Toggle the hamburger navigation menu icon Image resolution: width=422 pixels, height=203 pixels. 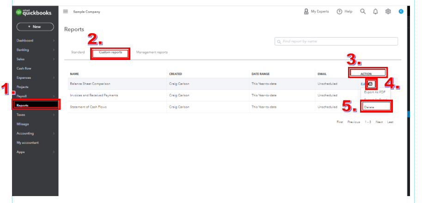65,12
